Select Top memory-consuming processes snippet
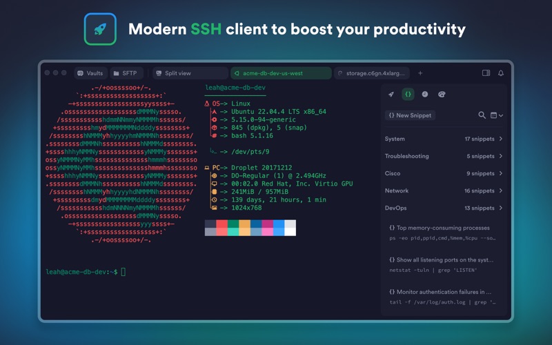The width and height of the screenshot is (552, 345). pos(442,233)
